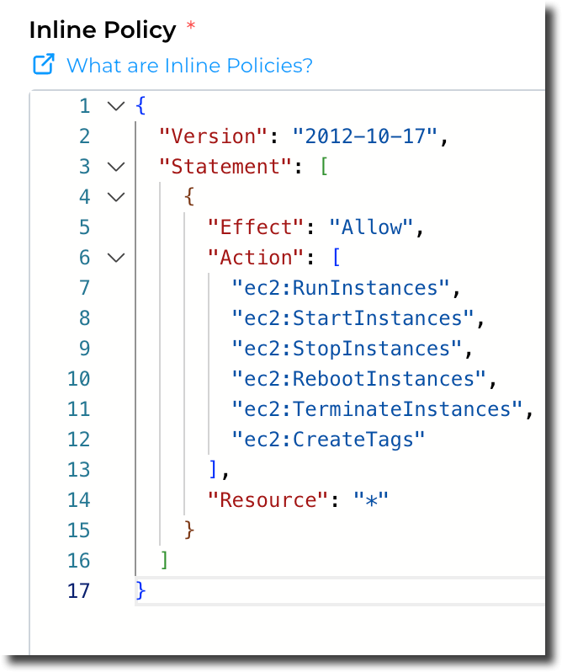
Task: Open the 'What are Inline Policies?' link
Action: click(x=189, y=65)
